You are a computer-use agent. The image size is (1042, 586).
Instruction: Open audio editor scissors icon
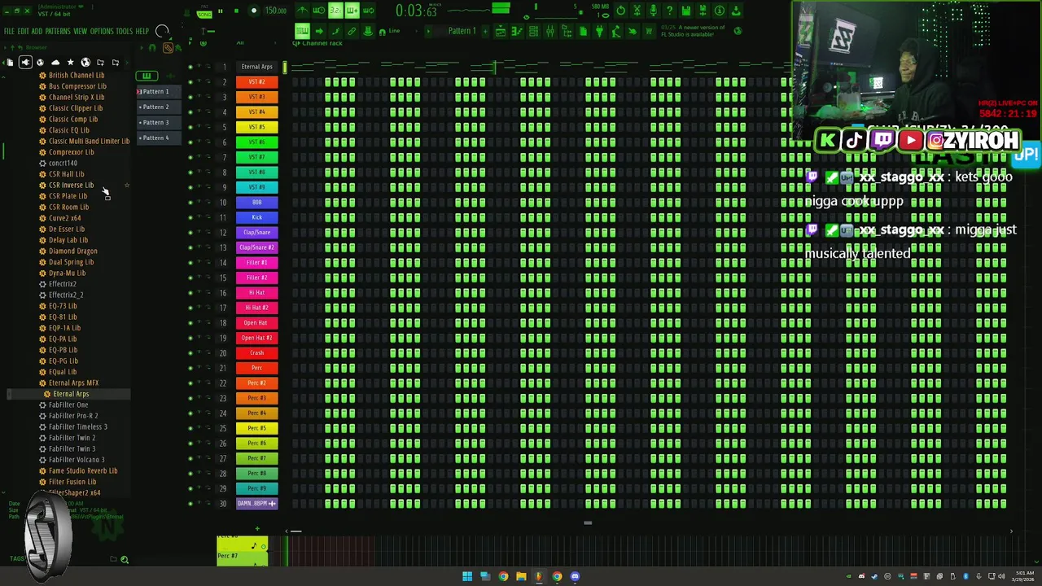coord(637,11)
